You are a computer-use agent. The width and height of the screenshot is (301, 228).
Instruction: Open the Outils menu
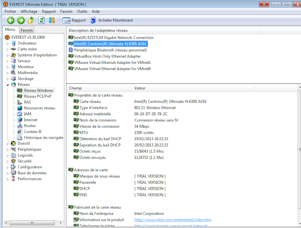click(82, 12)
